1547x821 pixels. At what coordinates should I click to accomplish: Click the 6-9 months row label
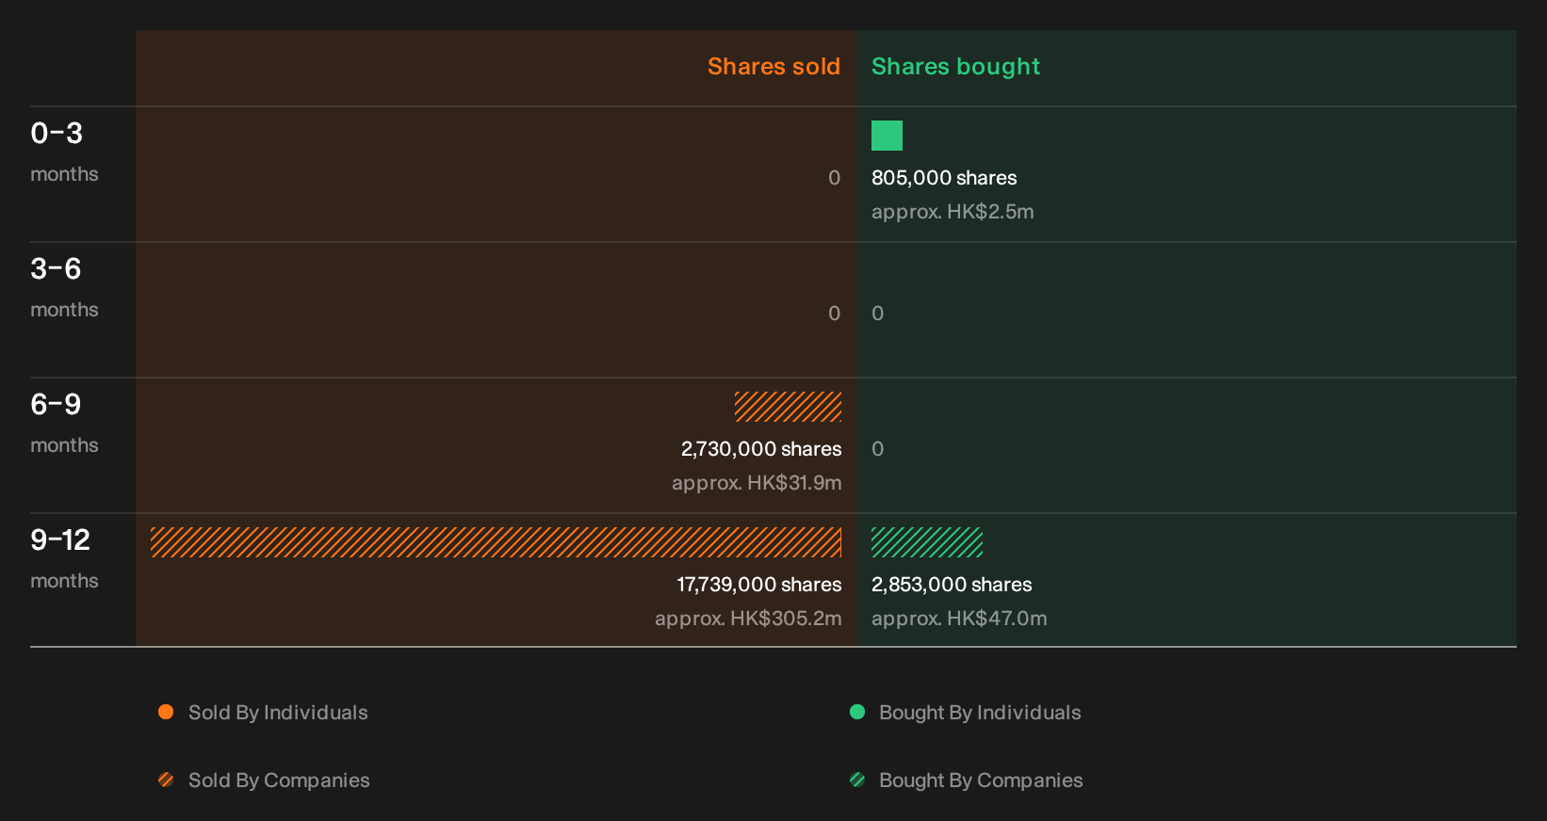coord(64,424)
